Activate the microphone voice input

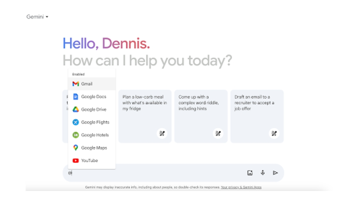pos(262,173)
